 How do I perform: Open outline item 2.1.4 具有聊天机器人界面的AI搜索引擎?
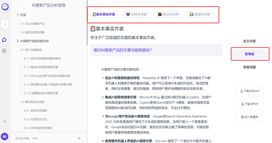[48, 85]
